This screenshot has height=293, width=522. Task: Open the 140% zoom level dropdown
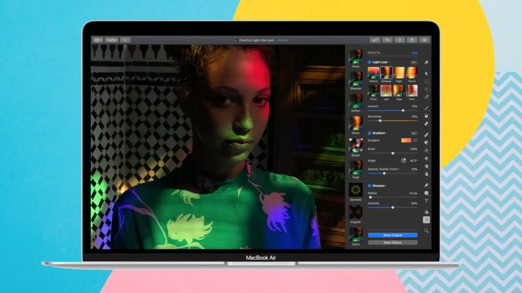111,40
